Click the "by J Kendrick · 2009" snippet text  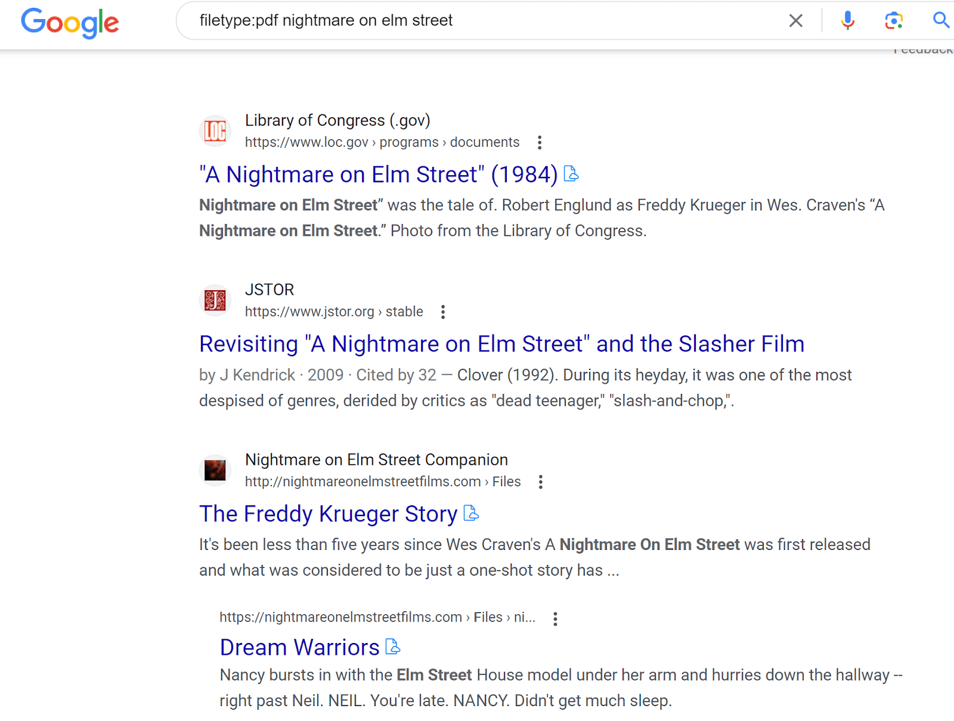tap(271, 375)
